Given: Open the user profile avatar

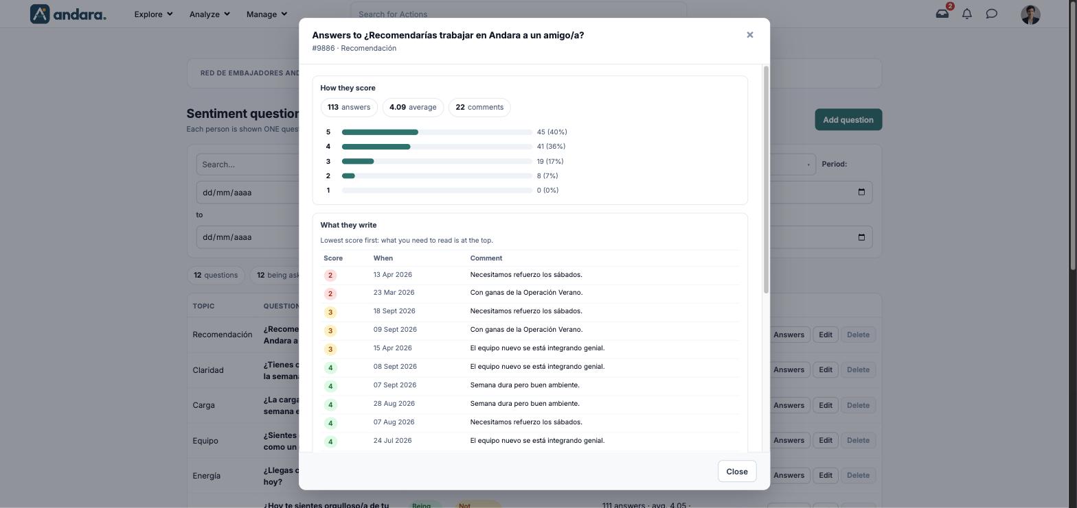Looking at the screenshot, I should pos(1030,14).
